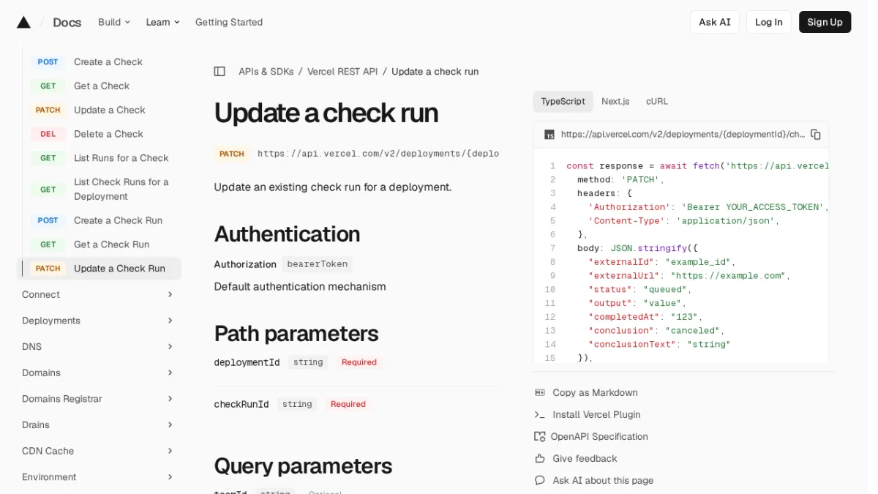Select Update a Check Run sidebar item
The height and width of the screenshot is (494, 878).
click(99, 269)
